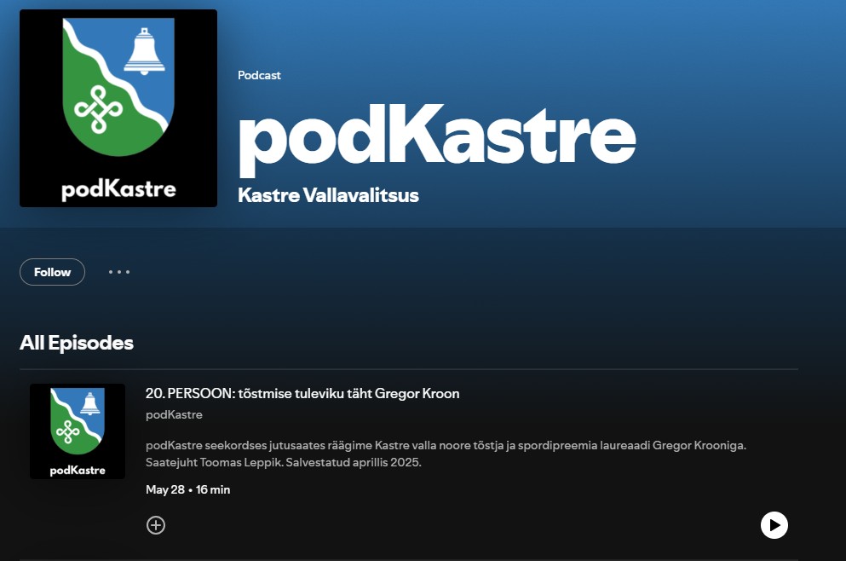
Task: Add episode 20 to Your Episodes
Action: pos(156,525)
